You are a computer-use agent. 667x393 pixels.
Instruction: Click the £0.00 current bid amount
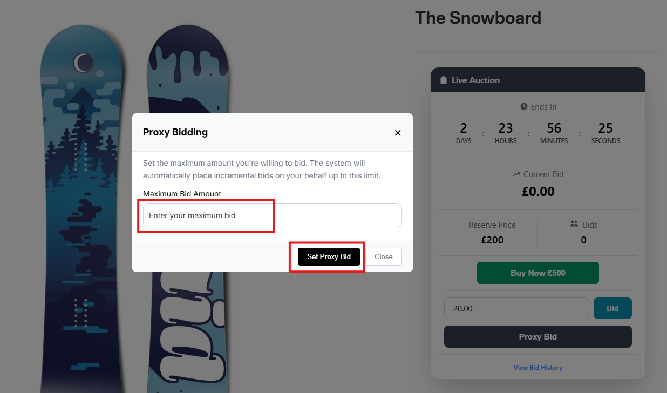(x=537, y=192)
